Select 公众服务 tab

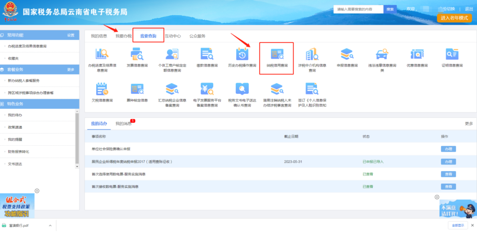click(197, 36)
